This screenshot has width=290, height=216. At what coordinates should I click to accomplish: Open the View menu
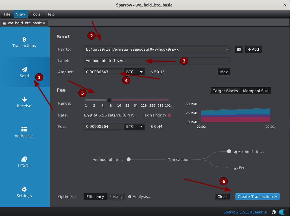click(x=20, y=14)
